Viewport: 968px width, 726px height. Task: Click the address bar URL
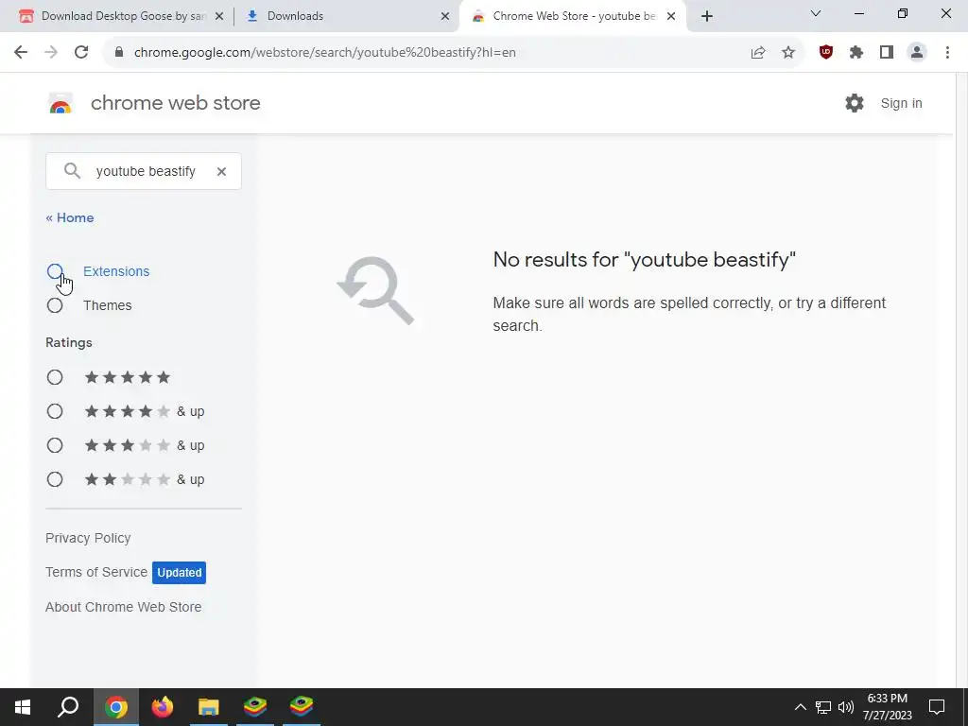(325, 53)
